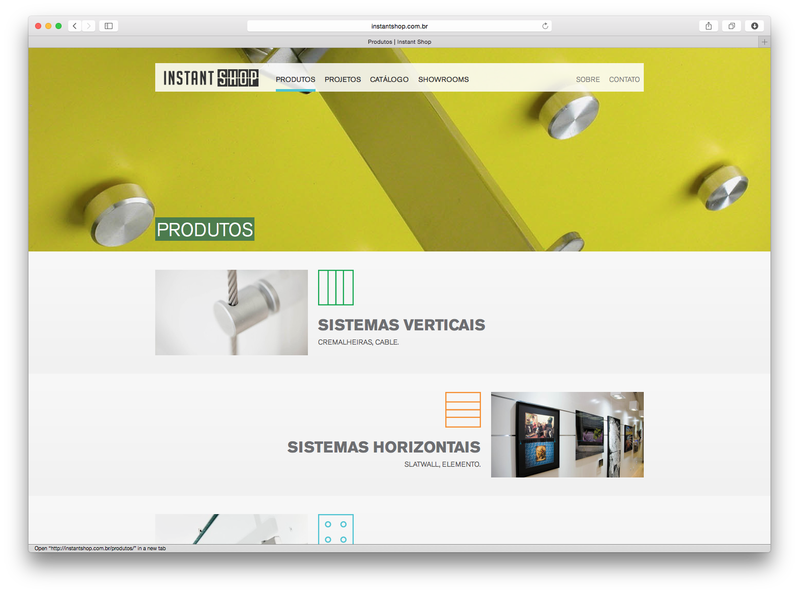The width and height of the screenshot is (799, 593).
Task: Open the Downloads icon in toolbar
Action: [x=754, y=26]
